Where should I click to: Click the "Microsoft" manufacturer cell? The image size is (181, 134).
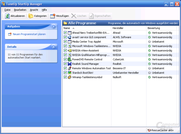click(x=118, y=42)
